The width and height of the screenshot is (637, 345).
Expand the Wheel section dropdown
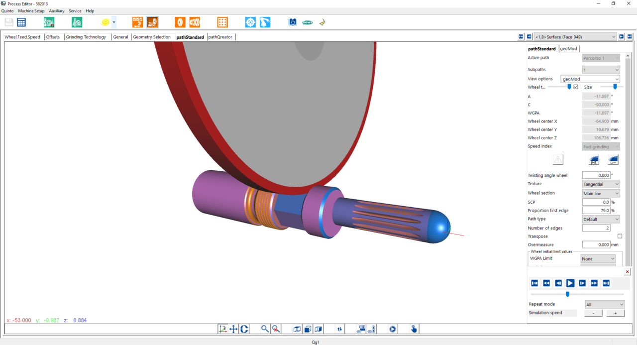coord(601,193)
